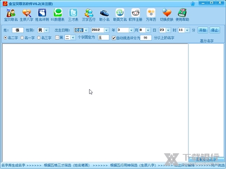Open the 宝贝取名 baby naming tool
Screen dimensions: 226x169
(11, 15)
